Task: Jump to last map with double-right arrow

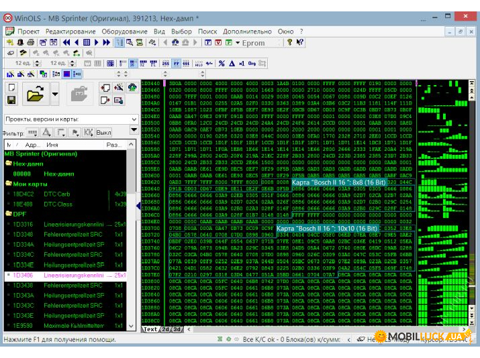Action: click(x=107, y=42)
